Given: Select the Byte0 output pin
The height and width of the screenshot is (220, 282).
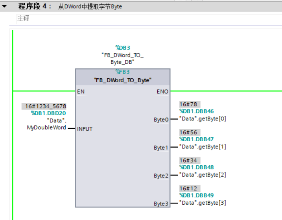Looking at the screenshot, I should [x=161, y=120].
